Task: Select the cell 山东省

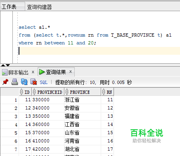Action: tap(83, 133)
